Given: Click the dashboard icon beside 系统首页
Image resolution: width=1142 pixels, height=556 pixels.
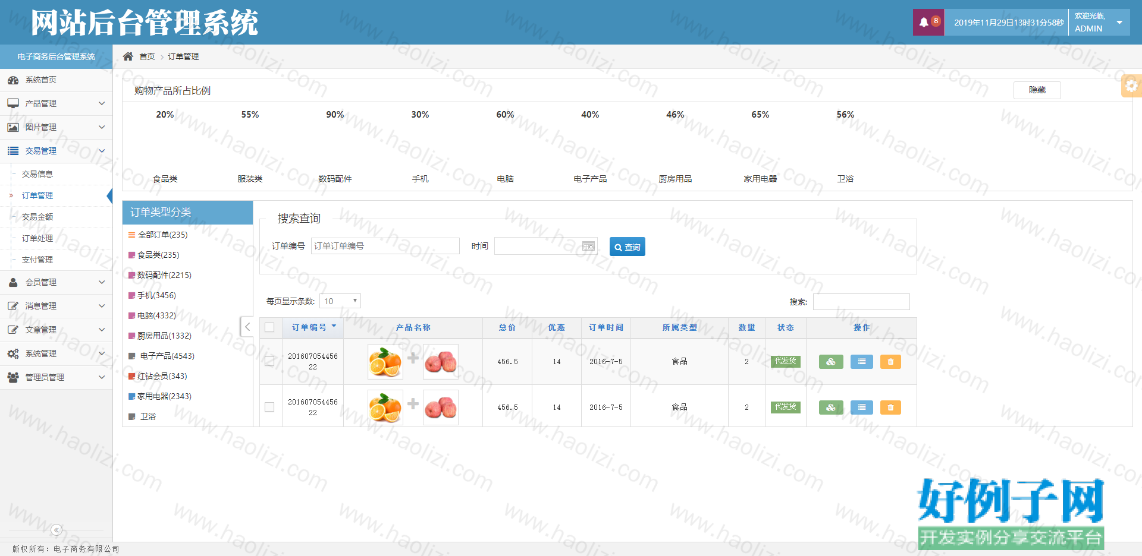Looking at the screenshot, I should (13, 80).
